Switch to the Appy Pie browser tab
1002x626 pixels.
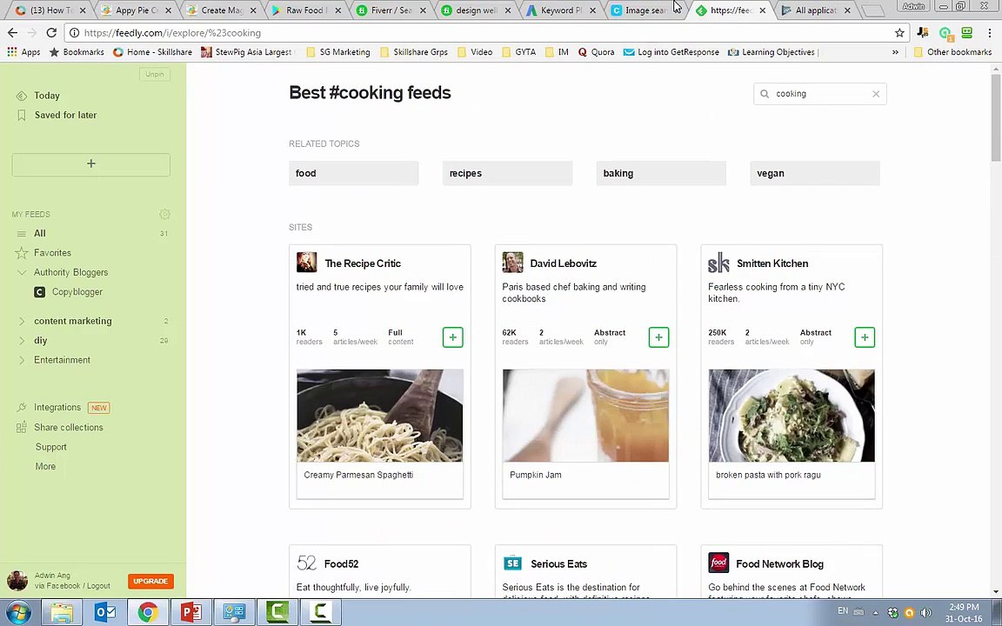[x=136, y=10]
